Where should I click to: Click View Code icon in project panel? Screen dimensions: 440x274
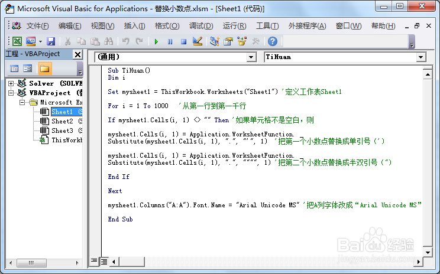14,68
